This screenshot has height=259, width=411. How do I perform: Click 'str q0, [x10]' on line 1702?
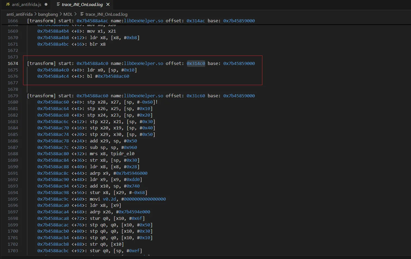[x=107, y=244]
